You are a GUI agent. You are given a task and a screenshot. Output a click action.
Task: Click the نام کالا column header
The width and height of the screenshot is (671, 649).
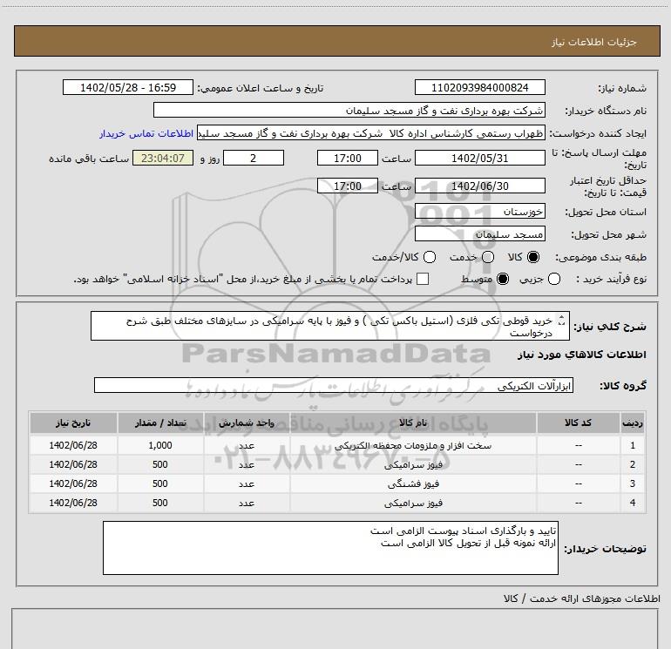click(413, 423)
